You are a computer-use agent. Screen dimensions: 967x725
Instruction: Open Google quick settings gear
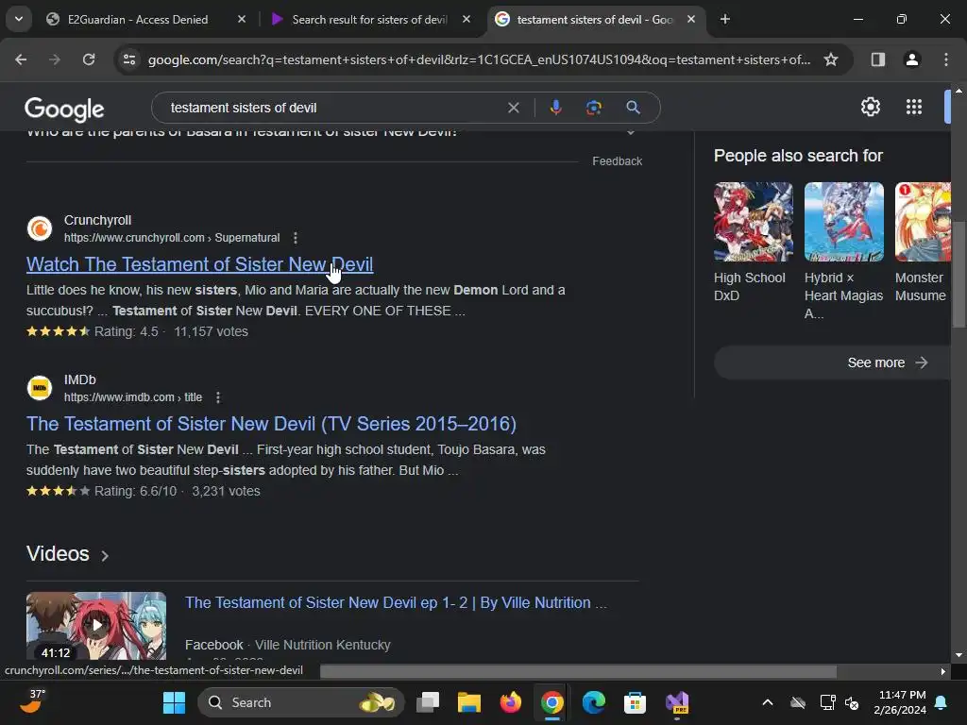[x=870, y=108]
